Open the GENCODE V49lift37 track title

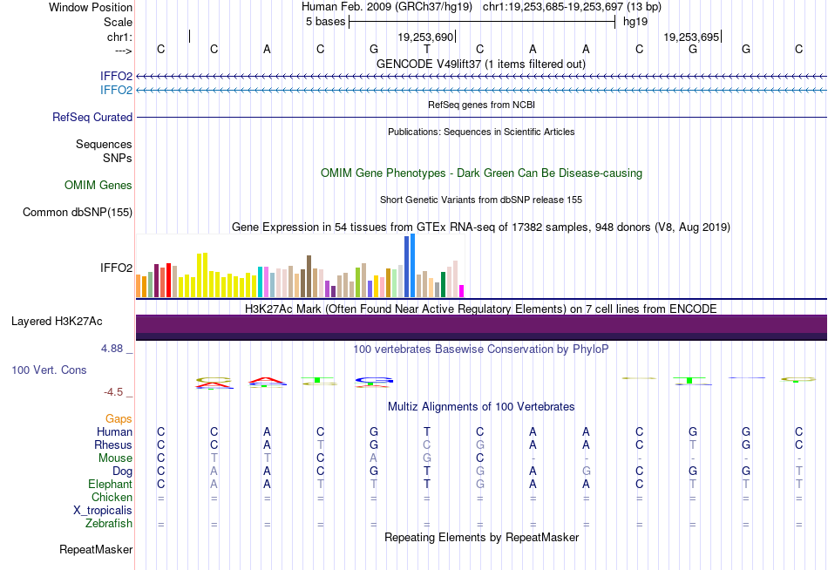[x=481, y=64]
